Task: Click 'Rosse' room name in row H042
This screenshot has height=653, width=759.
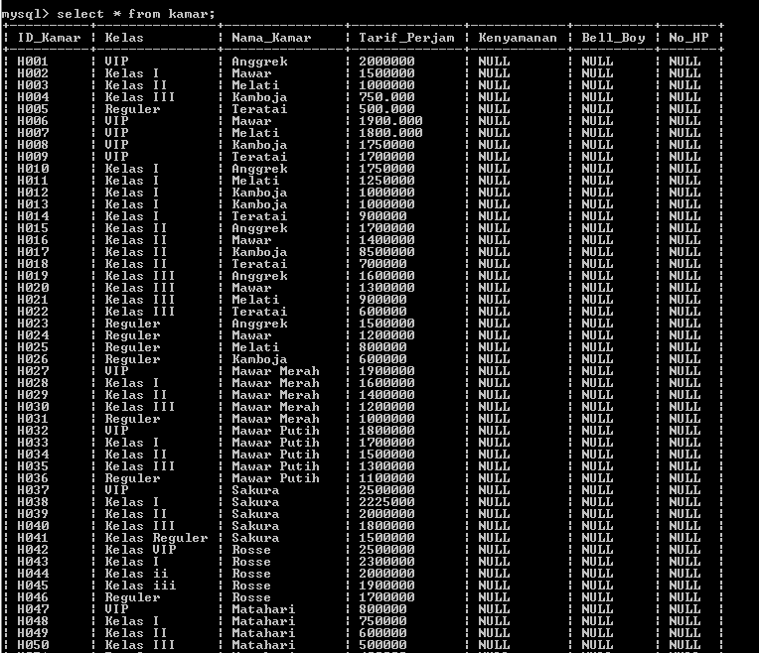Action: pos(251,550)
